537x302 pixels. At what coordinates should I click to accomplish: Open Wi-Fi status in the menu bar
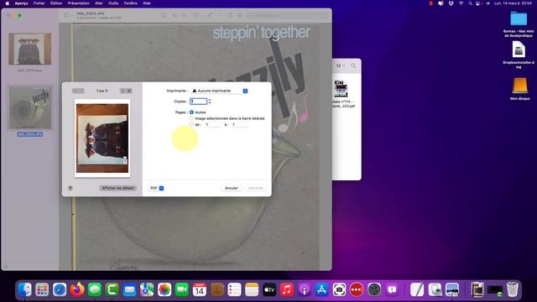[x=461, y=3]
